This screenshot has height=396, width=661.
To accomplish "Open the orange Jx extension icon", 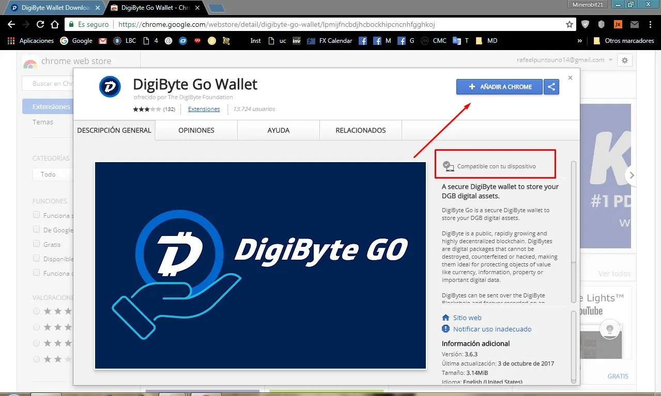I will pos(618,24).
